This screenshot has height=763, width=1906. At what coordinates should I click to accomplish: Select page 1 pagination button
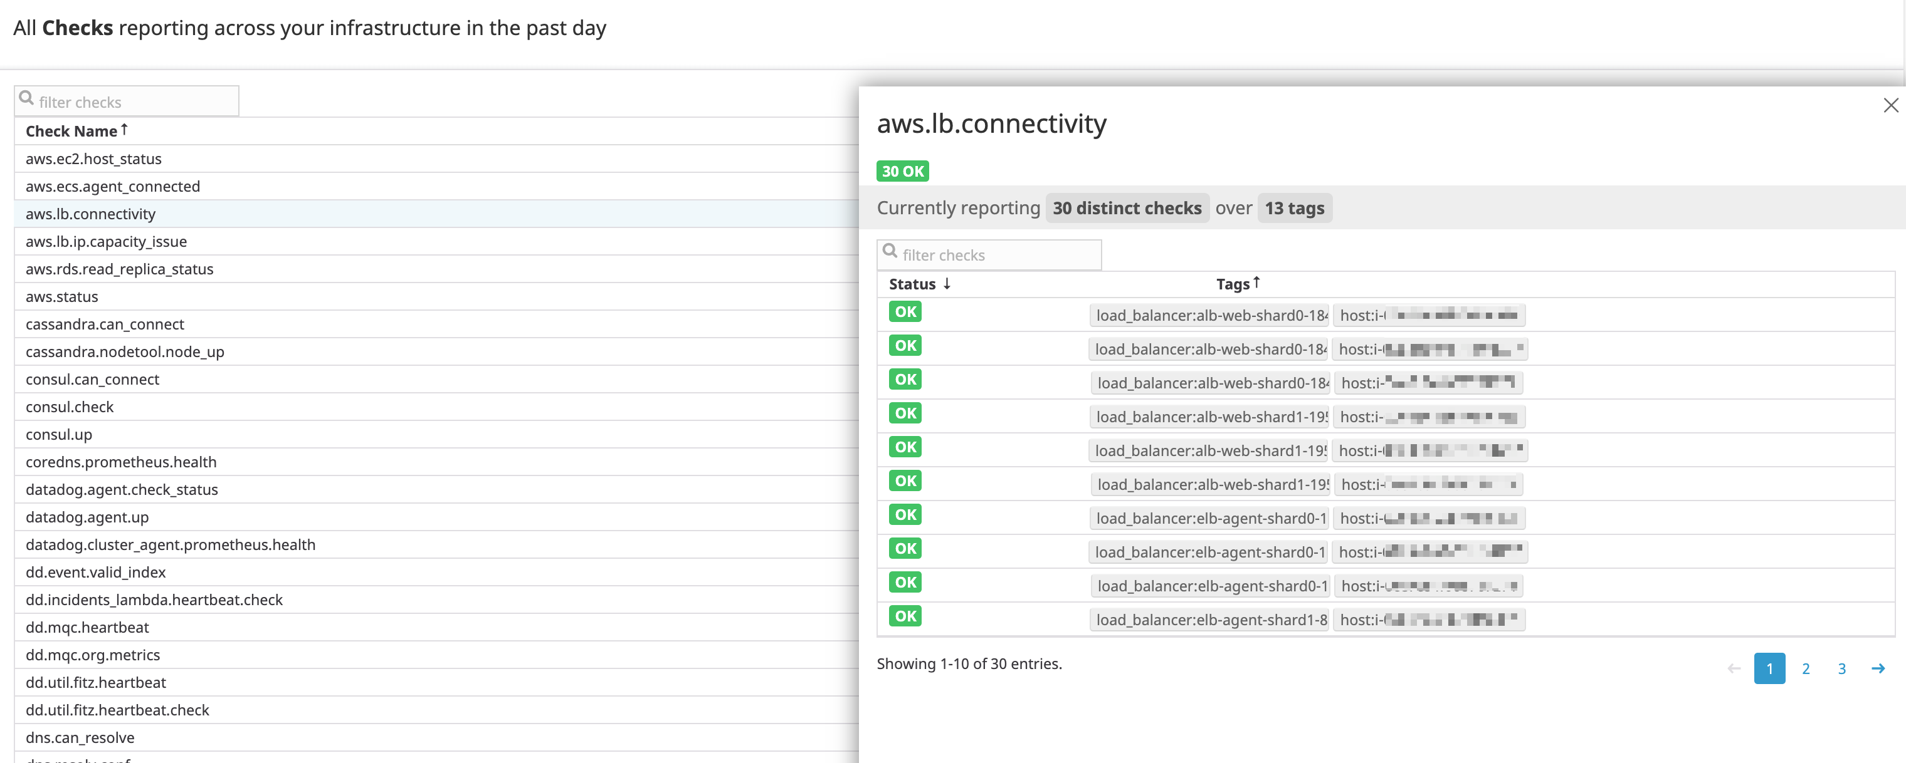tap(1768, 668)
